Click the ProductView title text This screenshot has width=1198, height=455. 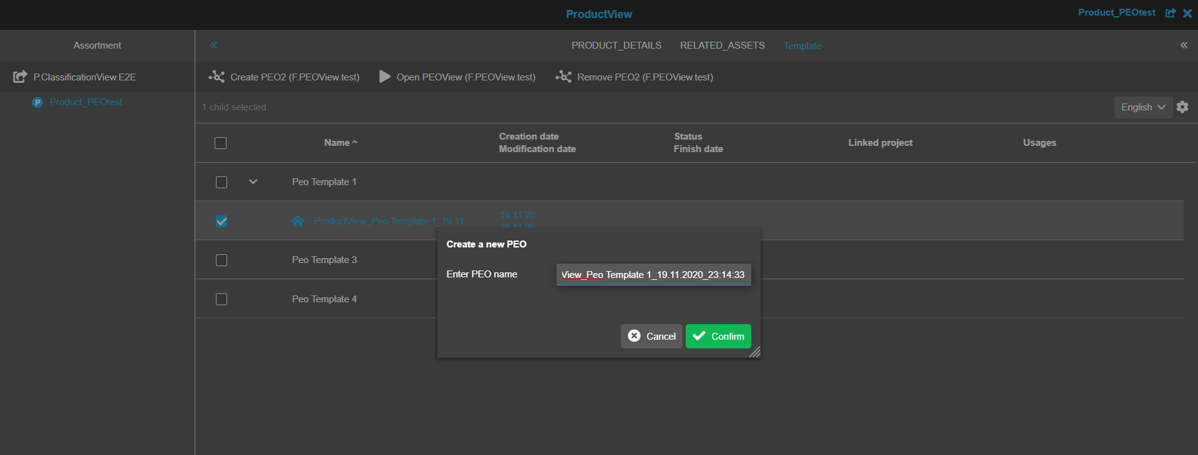tap(599, 14)
